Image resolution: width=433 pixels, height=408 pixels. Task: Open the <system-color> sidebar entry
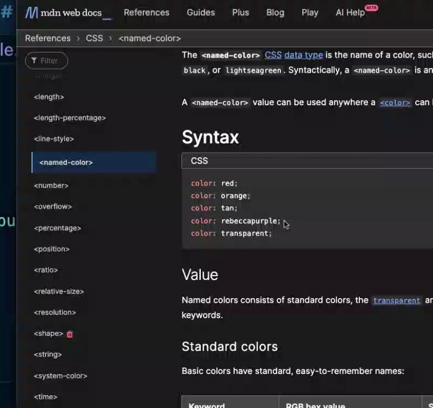59,376
